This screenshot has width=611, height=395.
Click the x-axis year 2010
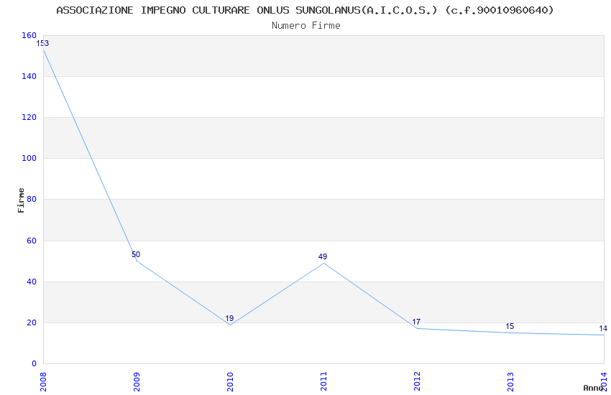pos(230,382)
